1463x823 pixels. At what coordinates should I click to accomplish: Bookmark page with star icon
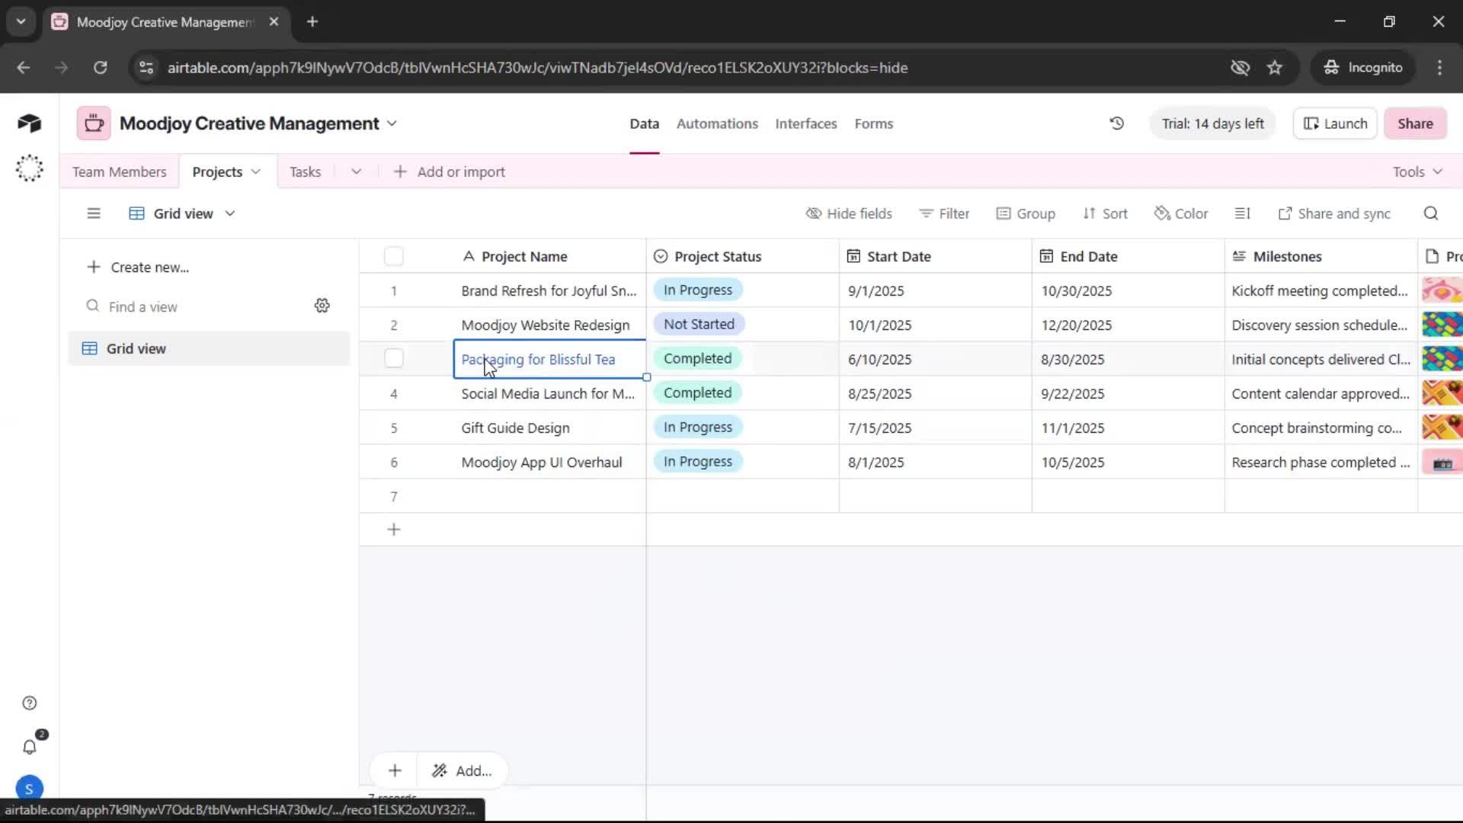point(1275,68)
